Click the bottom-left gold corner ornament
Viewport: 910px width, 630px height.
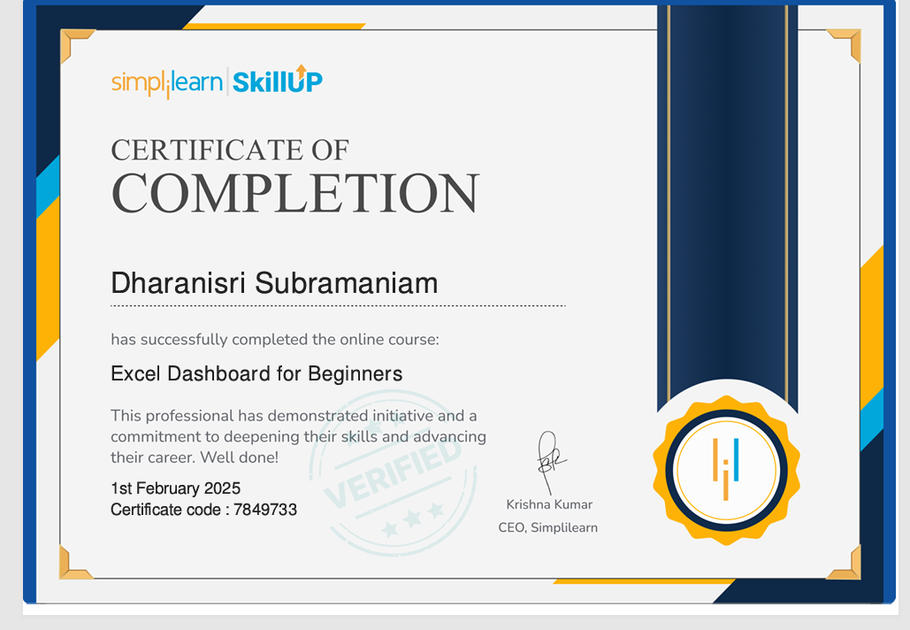tap(76, 564)
